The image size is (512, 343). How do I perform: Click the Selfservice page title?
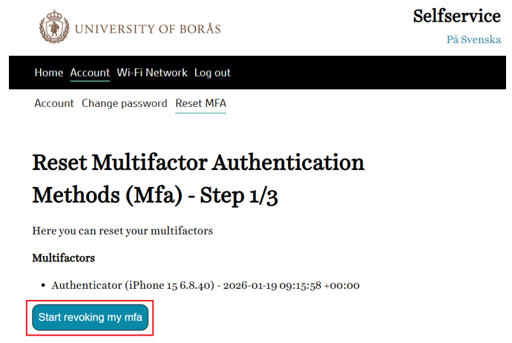456,16
